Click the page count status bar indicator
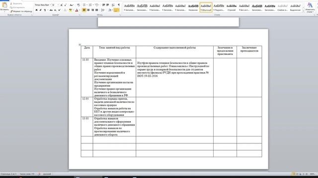This screenshot has height=178, width=318. click(x=8, y=174)
